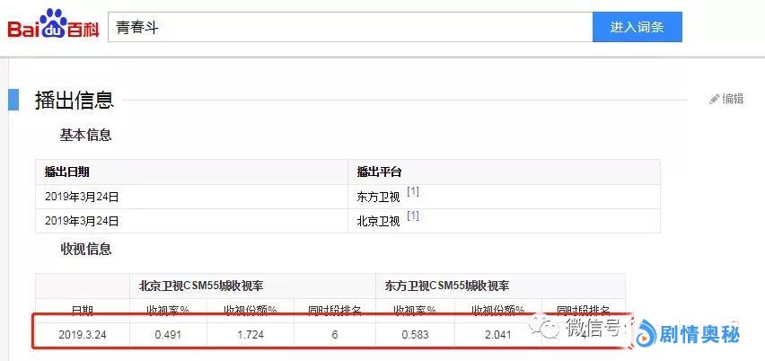This screenshot has height=361, width=765.
Task: Open reference [1] next to 北京卫视
Action: click(x=413, y=216)
